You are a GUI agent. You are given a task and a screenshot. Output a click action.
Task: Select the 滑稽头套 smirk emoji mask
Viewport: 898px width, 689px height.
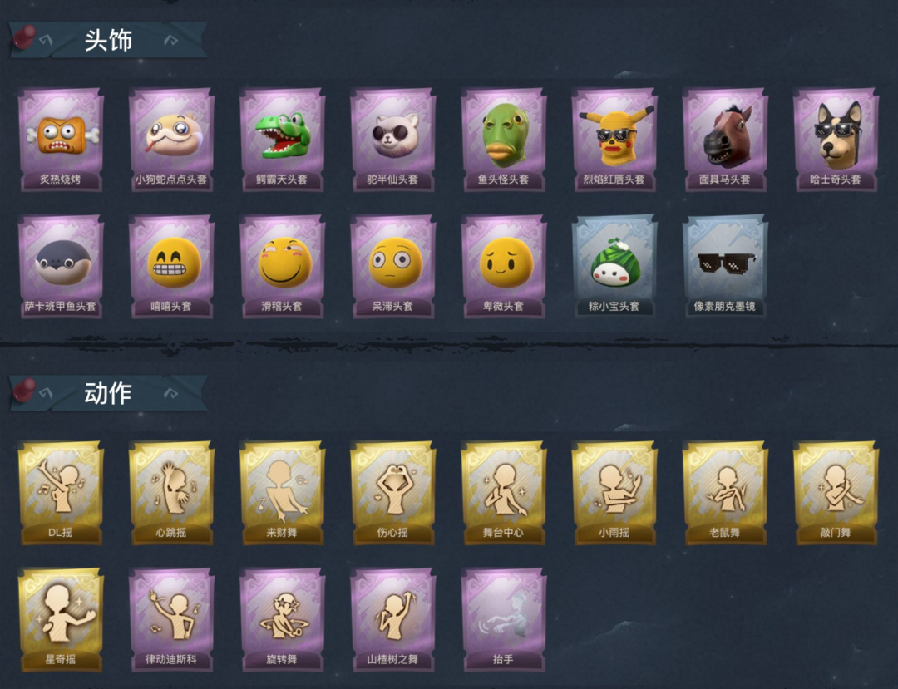coord(283,266)
